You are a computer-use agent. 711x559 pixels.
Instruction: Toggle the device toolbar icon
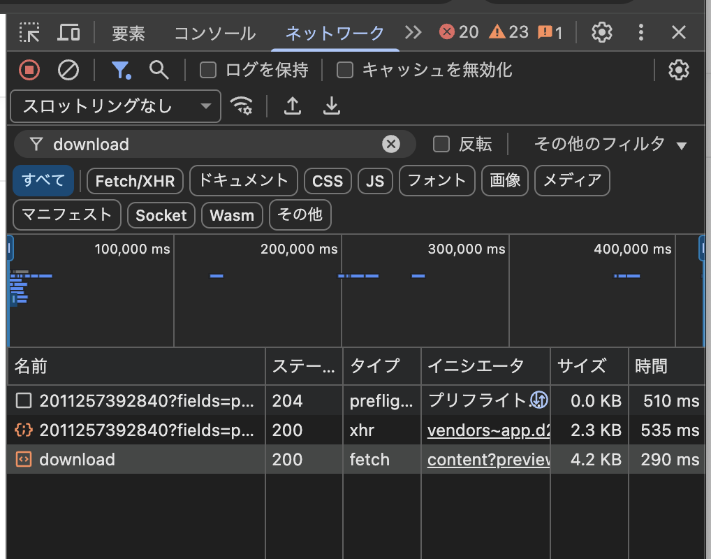[68, 32]
